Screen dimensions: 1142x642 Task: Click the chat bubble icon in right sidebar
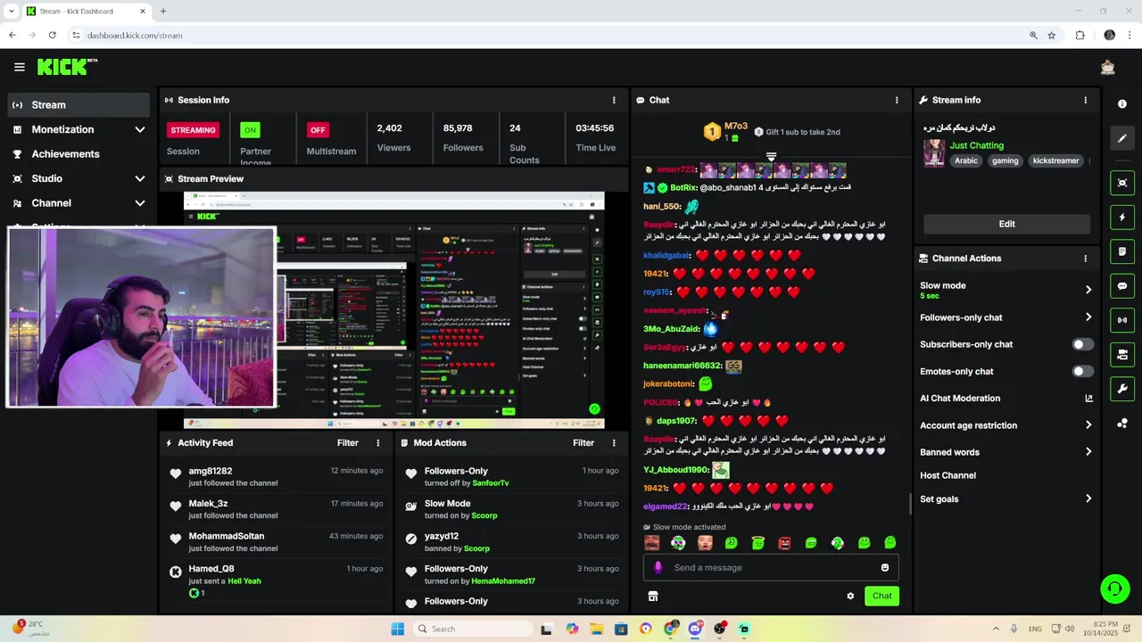(1121, 286)
